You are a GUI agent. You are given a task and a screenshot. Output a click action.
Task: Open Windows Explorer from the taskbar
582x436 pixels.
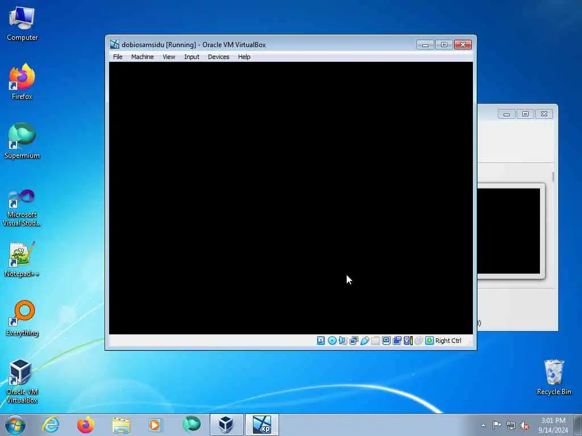(x=121, y=425)
